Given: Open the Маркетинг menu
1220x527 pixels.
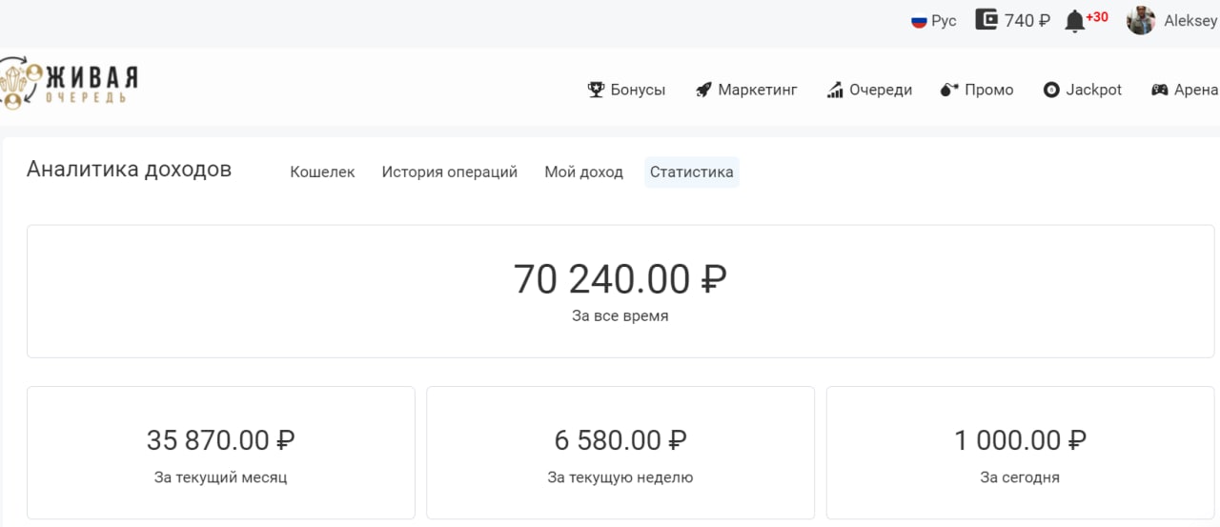Looking at the screenshot, I should 746,90.
